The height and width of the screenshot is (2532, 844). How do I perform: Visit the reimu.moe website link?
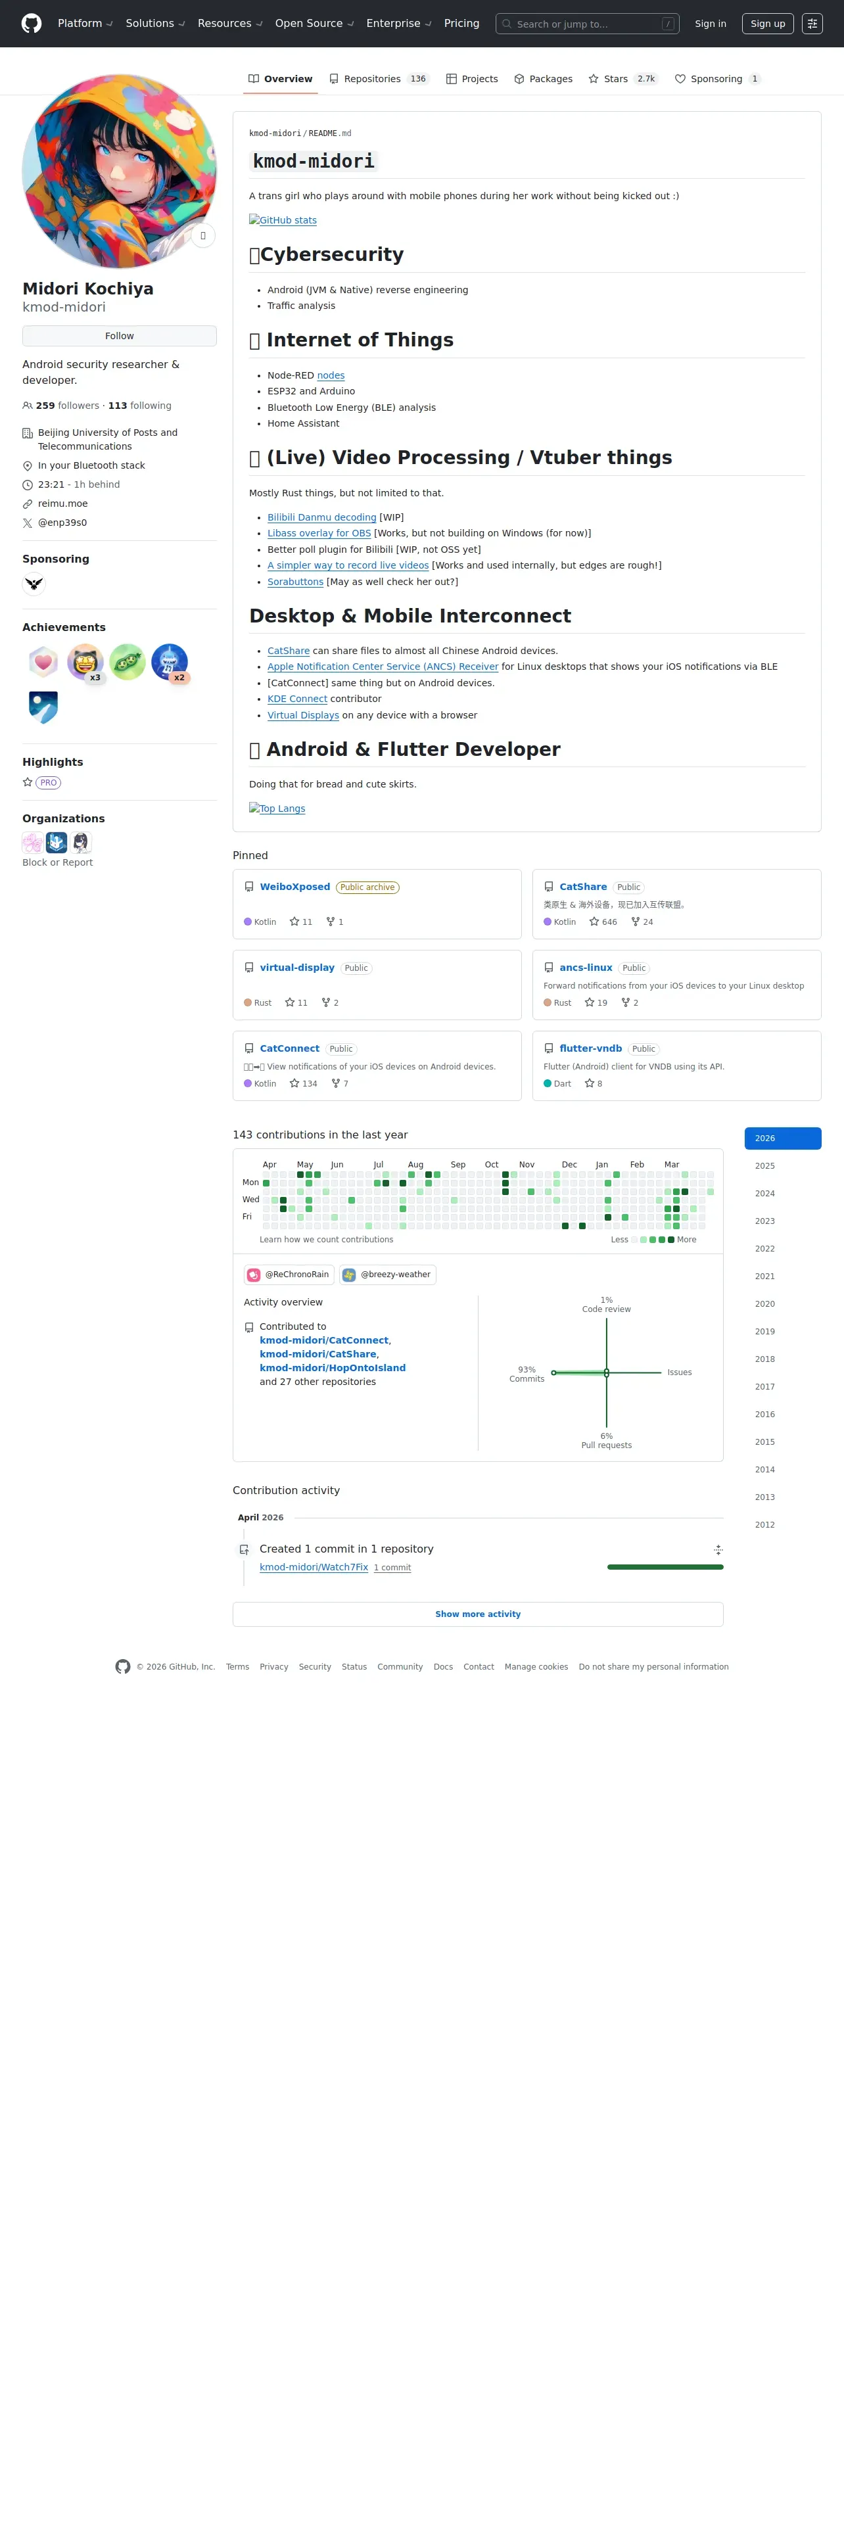click(x=63, y=504)
